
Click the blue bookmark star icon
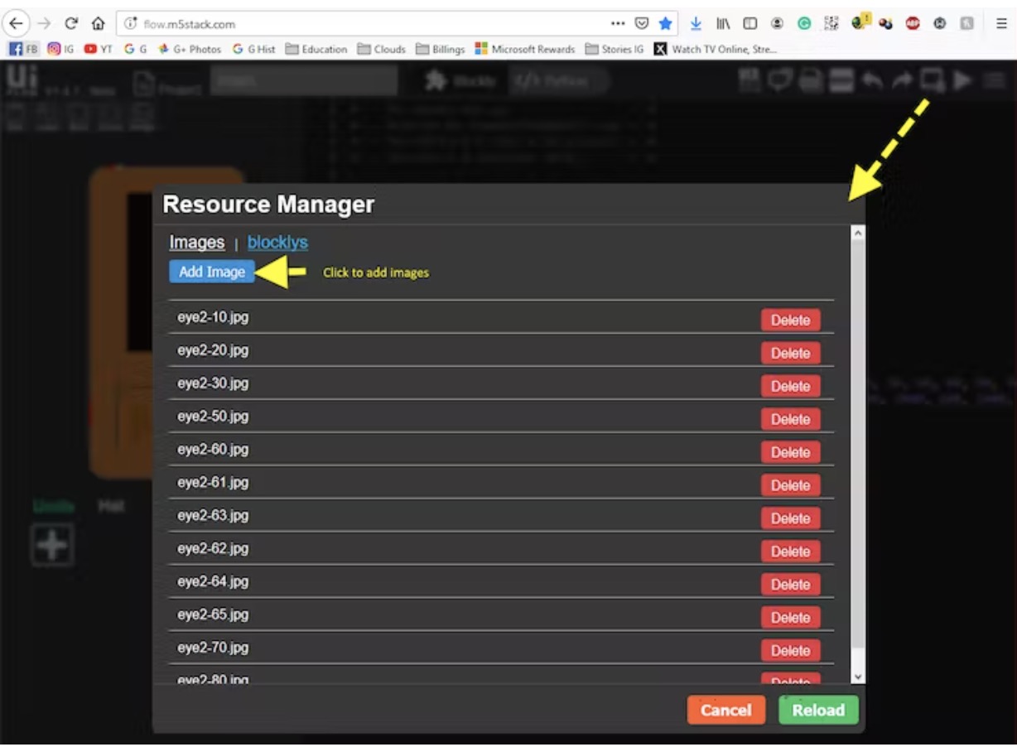click(665, 24)
